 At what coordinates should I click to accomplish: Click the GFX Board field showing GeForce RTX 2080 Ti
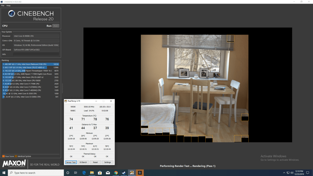pos(36,50)
